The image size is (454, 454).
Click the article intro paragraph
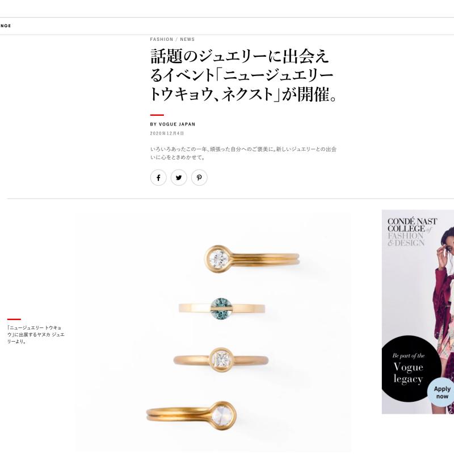243,153
